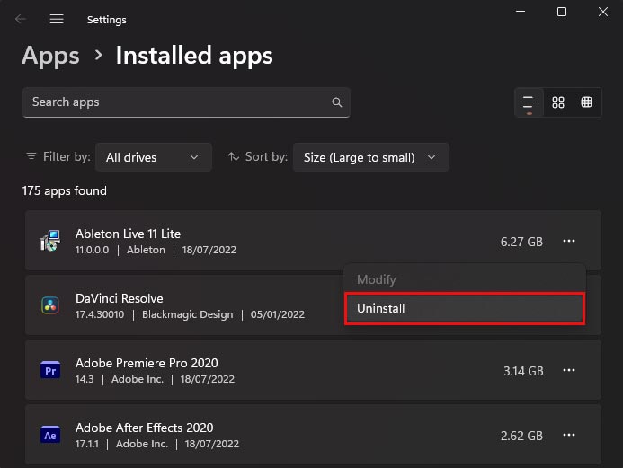The width and height of the screenshot is (623, 468).
Task: Click the 6.27 GB size value
Action: (x=521, y=242)
